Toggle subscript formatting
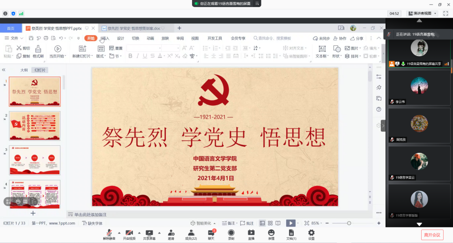 tap(178, 56)
